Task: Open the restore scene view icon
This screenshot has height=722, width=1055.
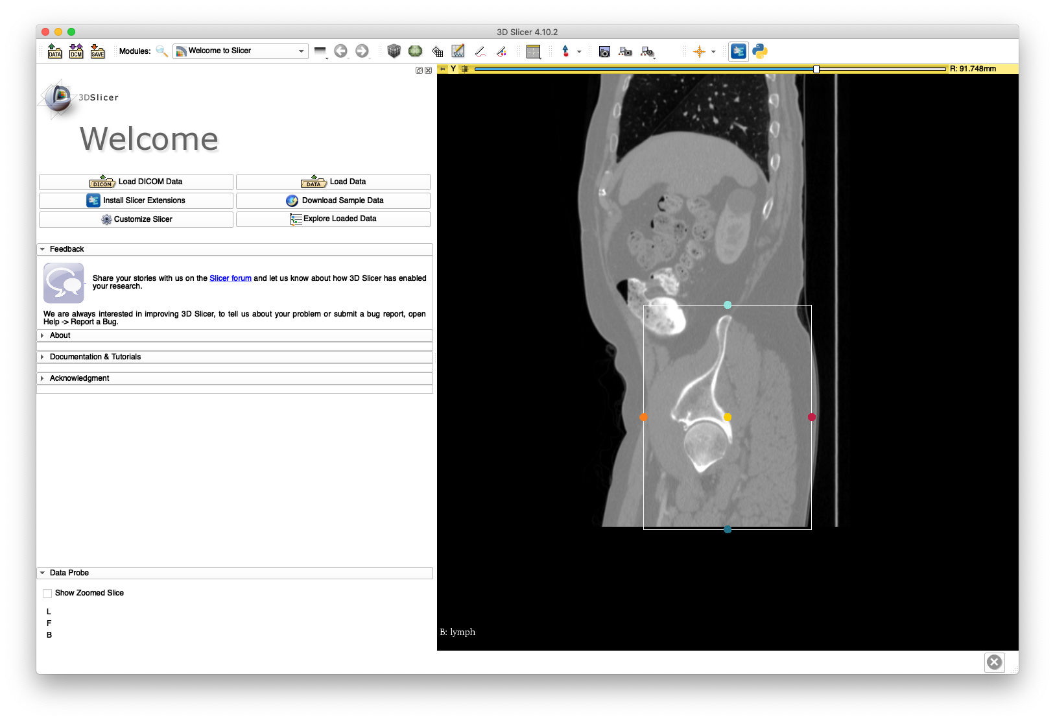Action: point(647,51)
